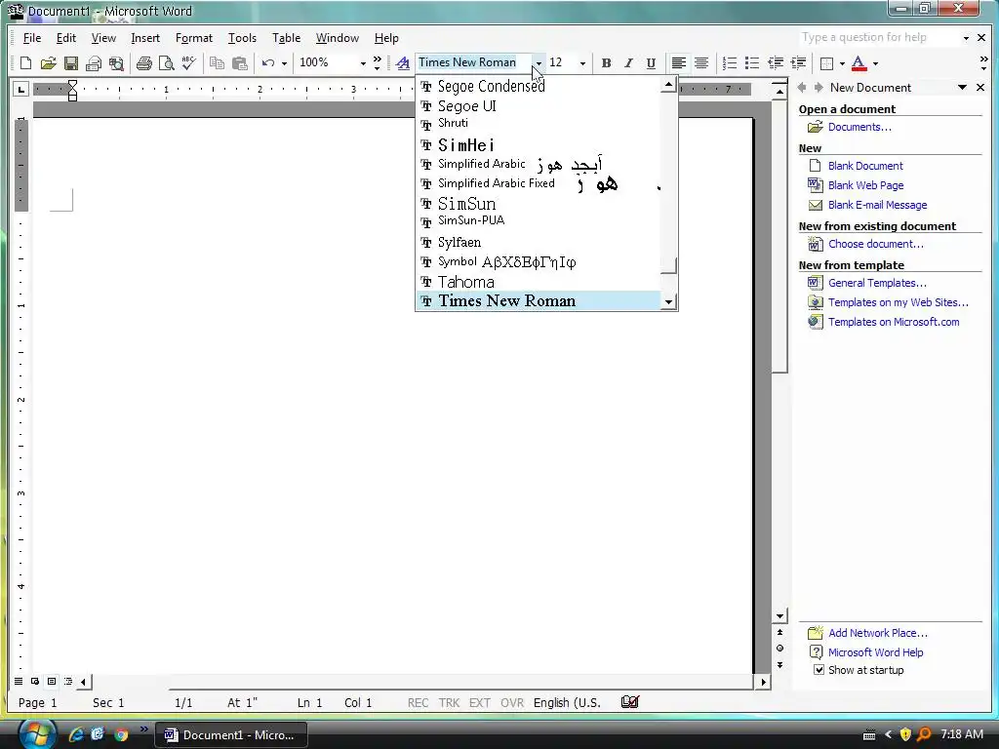Decrease the paragraph indent

[775, 63]
